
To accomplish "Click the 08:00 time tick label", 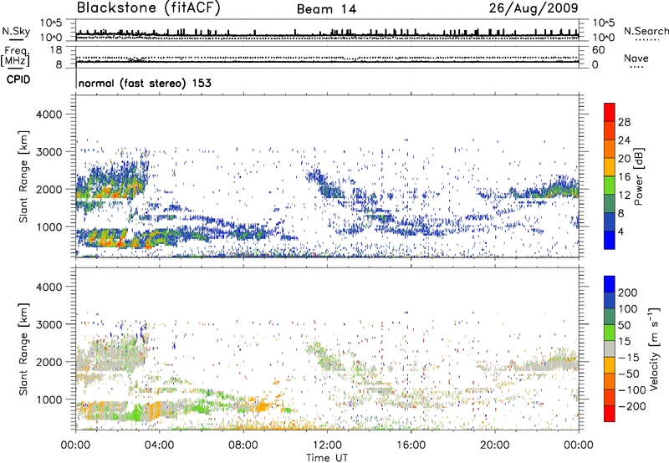I will [243, 445].
